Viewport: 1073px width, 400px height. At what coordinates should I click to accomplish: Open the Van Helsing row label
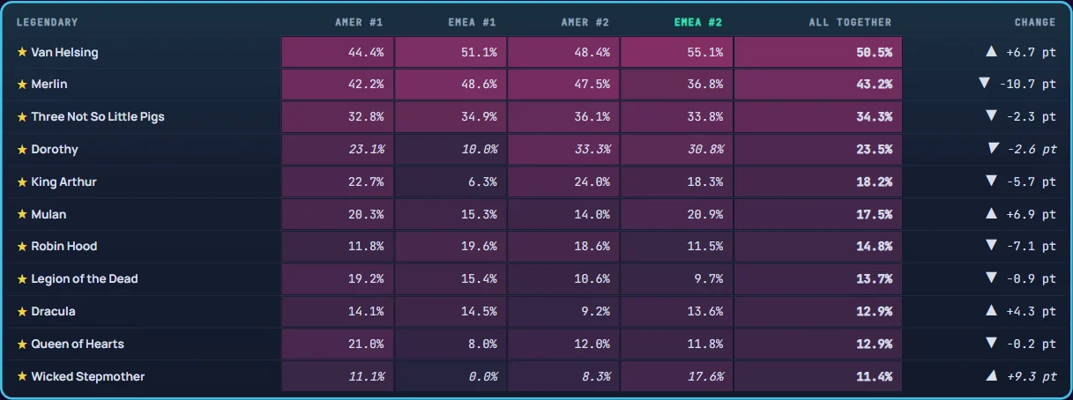point(64,52)
